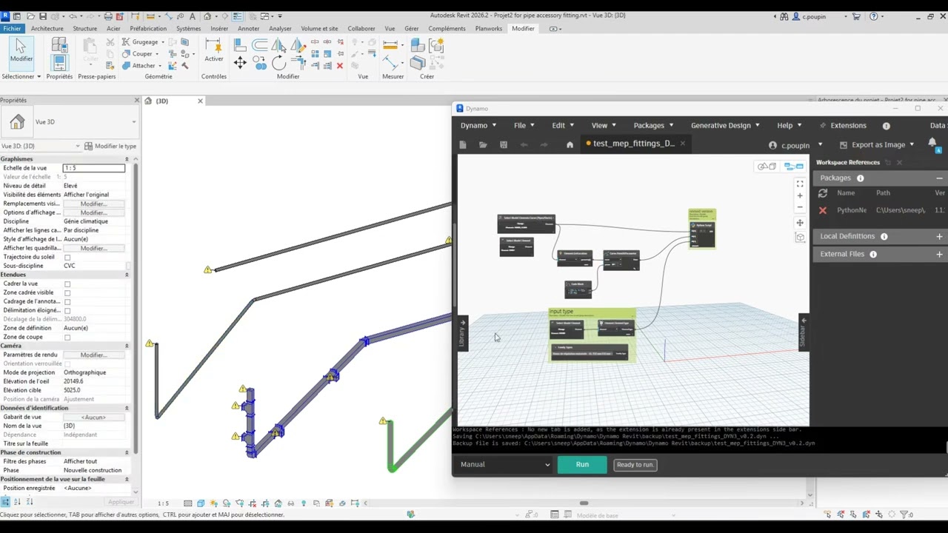
Task: Click Modifier button for Paramètres de rendu
Action: point(93,355)
